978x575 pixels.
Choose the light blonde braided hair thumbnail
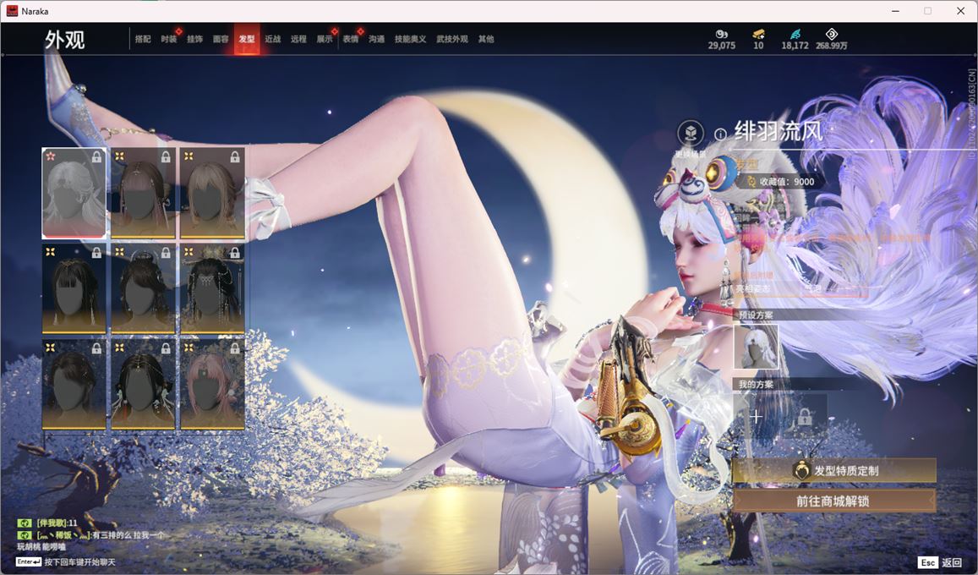[212, 194]
